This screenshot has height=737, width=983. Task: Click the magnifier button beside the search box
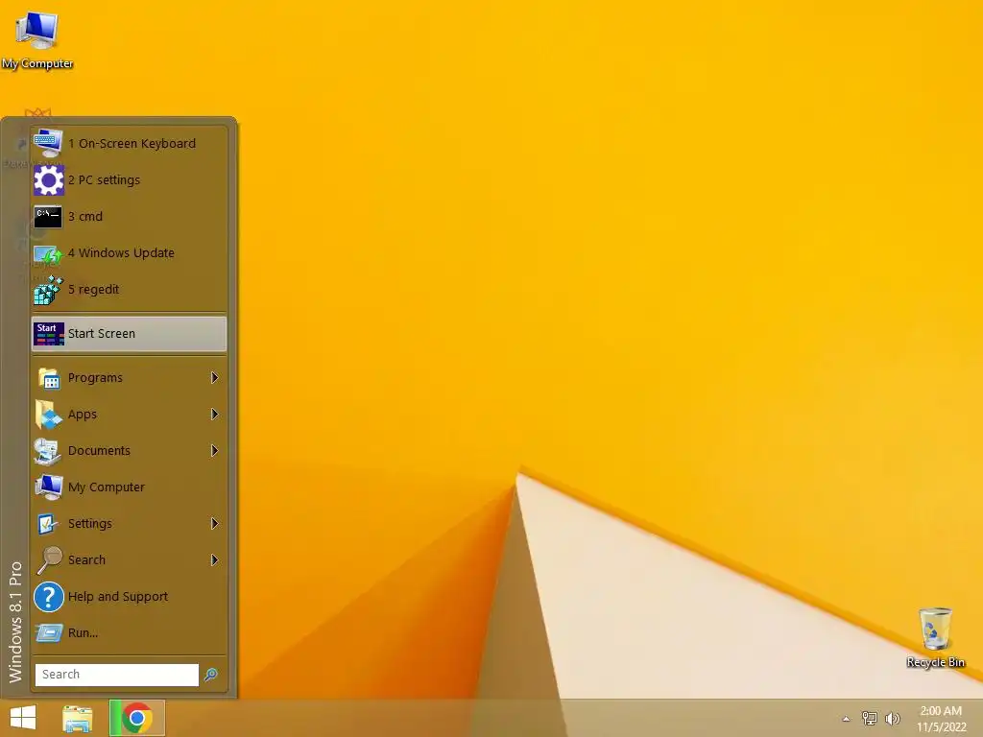(211, 675)
